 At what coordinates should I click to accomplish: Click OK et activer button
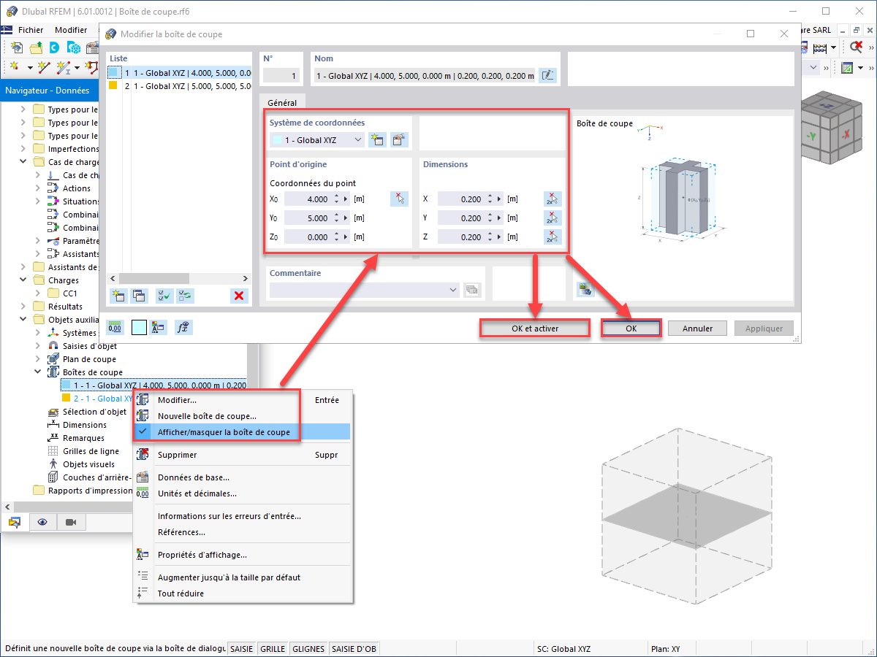click(534, 328)
